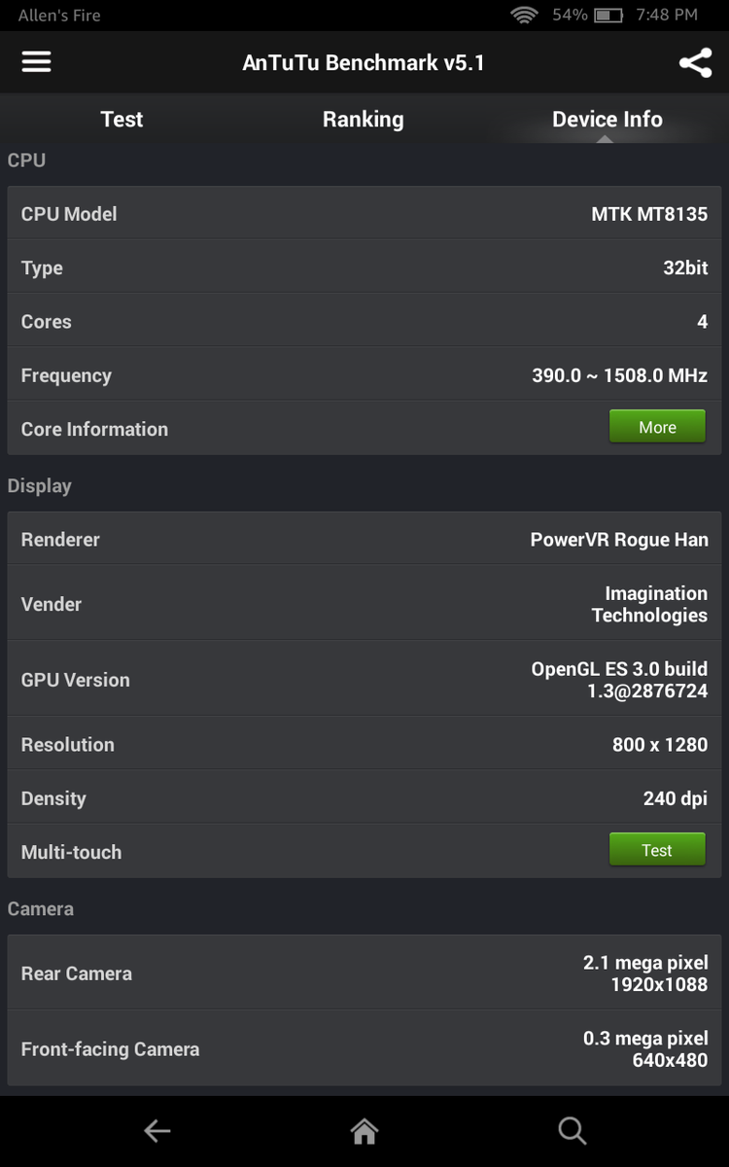
Task: Open the Ranking tab
Action: tap(363, 120)
